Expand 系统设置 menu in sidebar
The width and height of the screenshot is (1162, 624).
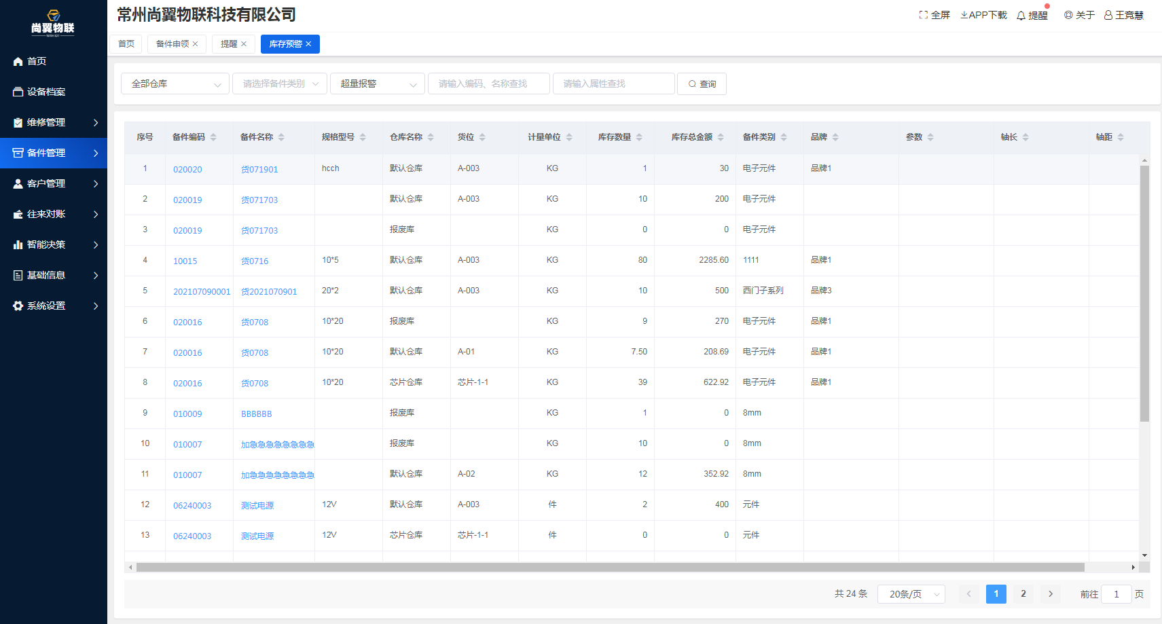point(54,306)
